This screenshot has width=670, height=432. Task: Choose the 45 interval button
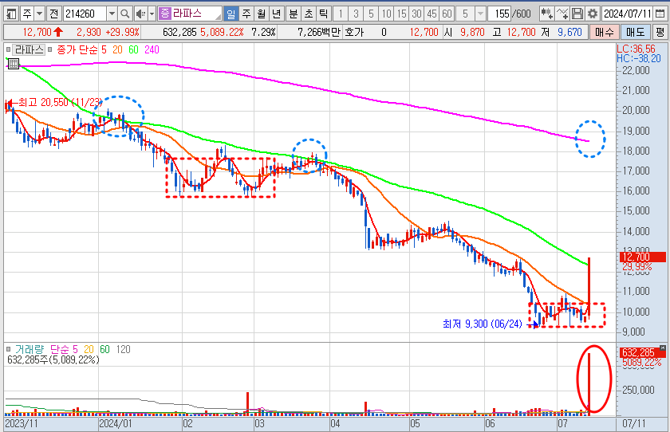(432, 14)
